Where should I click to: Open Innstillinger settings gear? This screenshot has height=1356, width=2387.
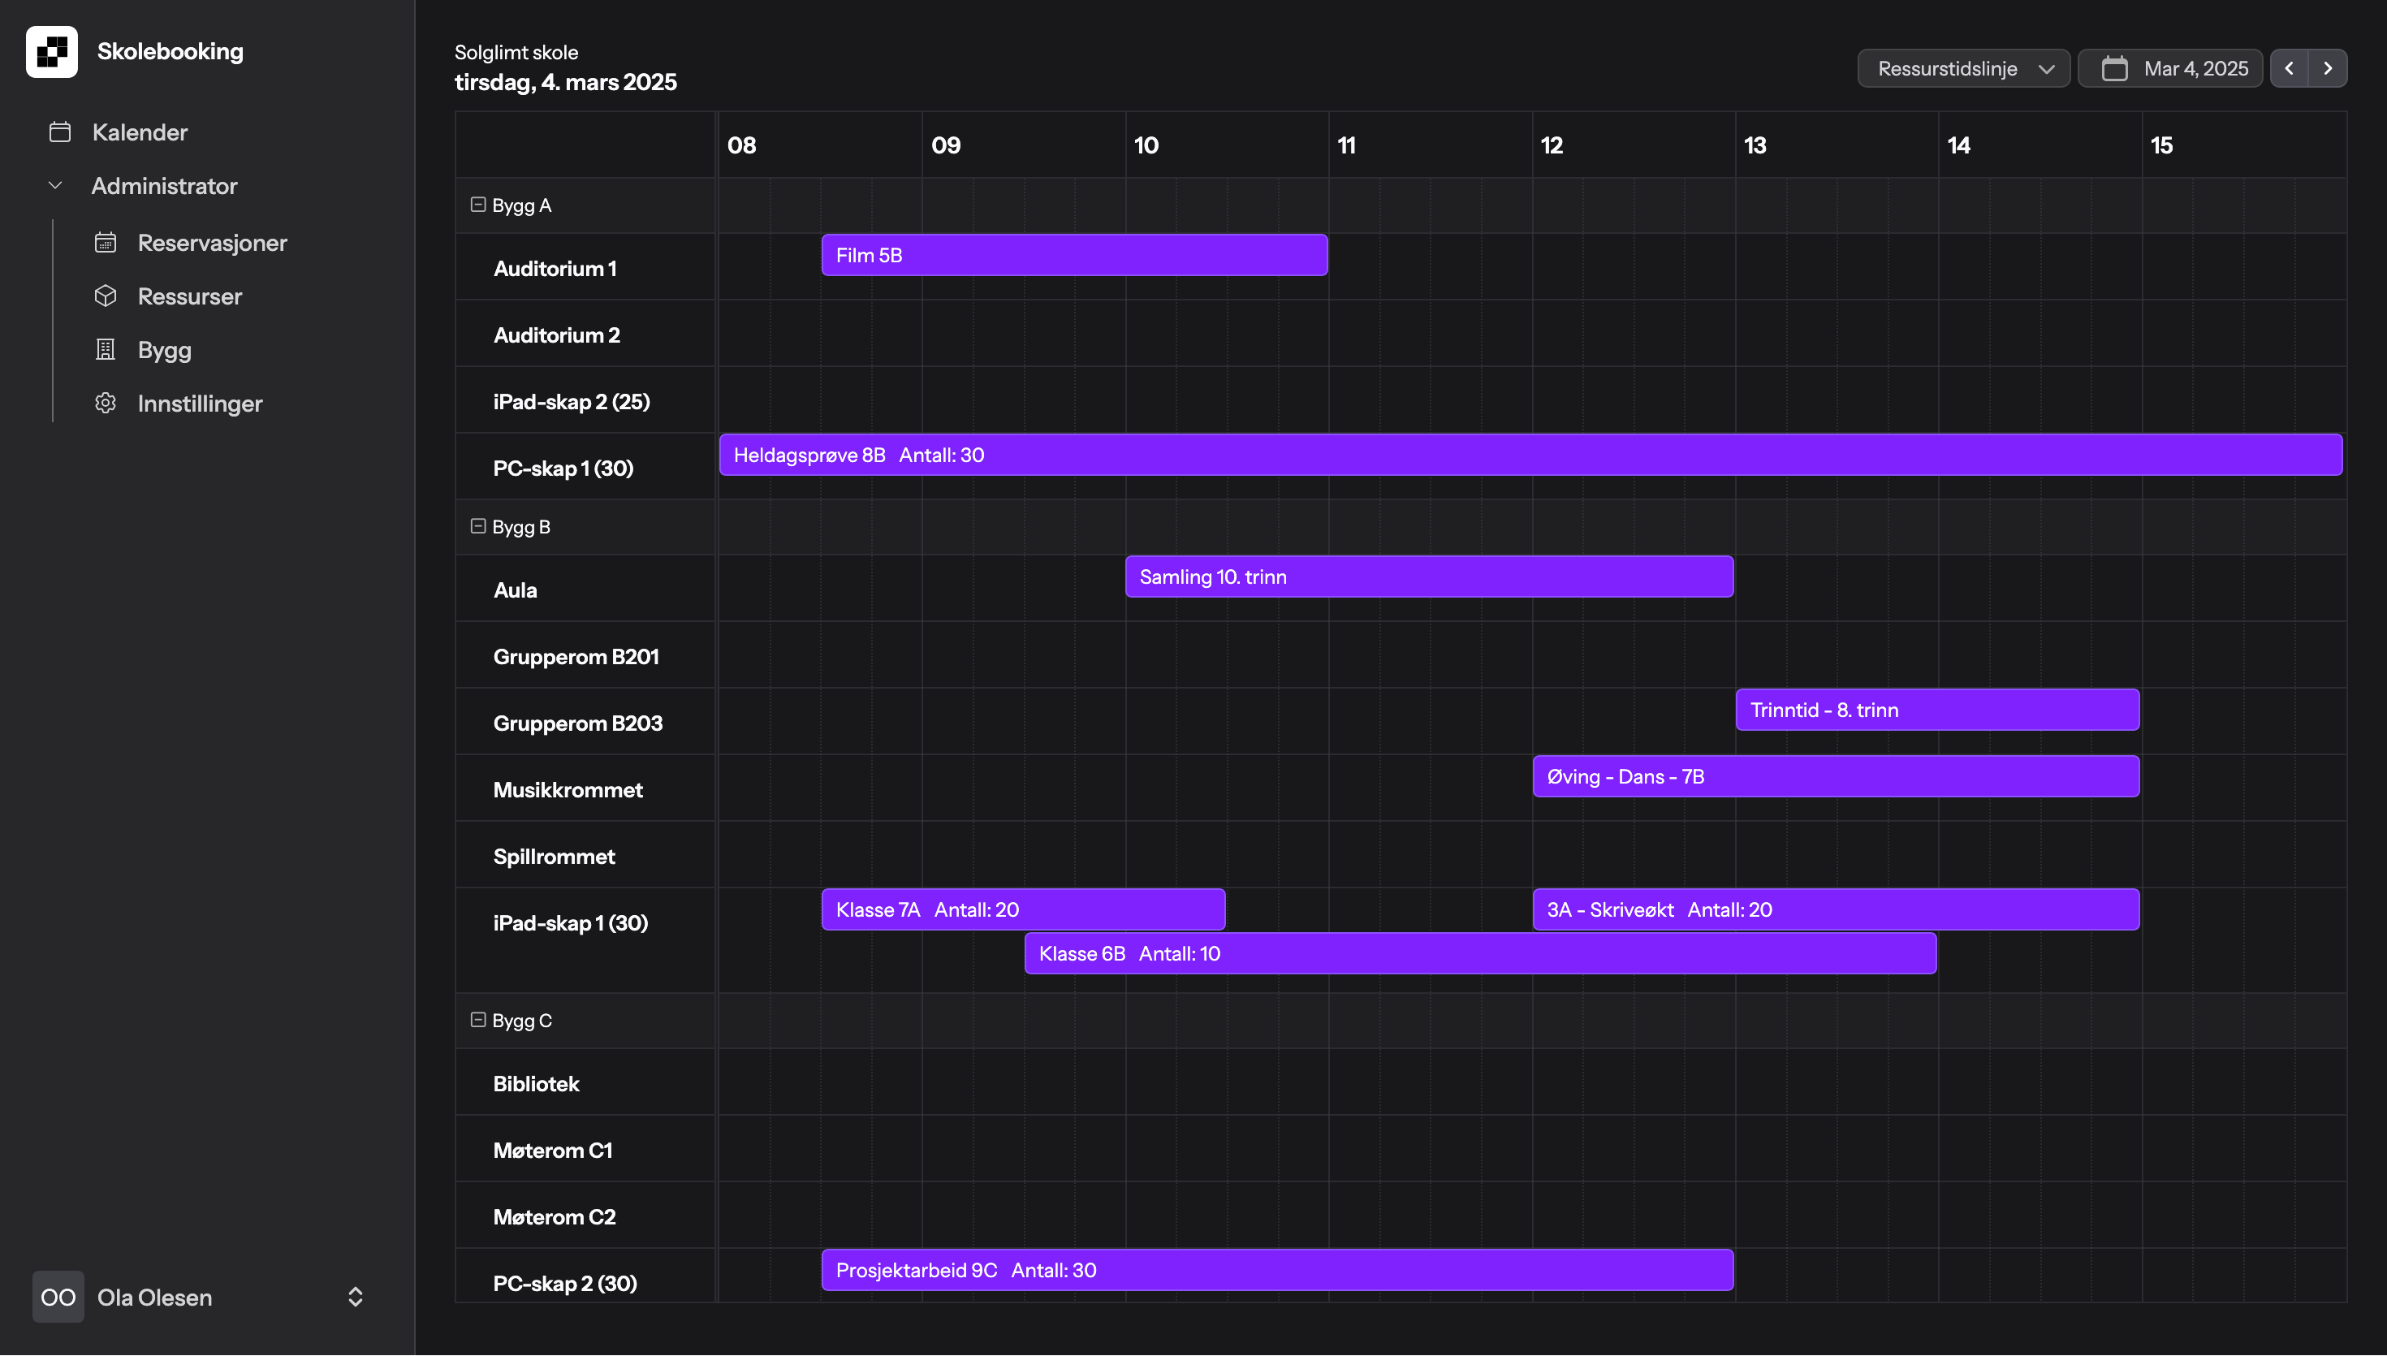106,404
